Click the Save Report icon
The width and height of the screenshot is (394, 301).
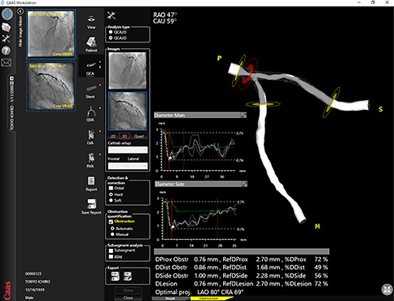point(91,207)
